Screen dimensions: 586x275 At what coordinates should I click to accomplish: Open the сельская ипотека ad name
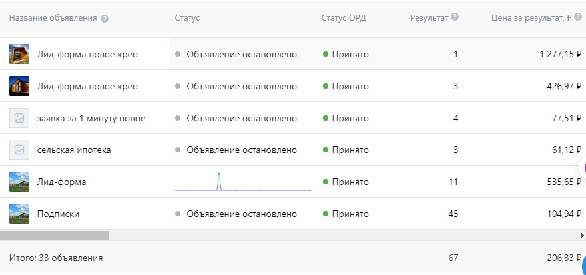[74, 150]
